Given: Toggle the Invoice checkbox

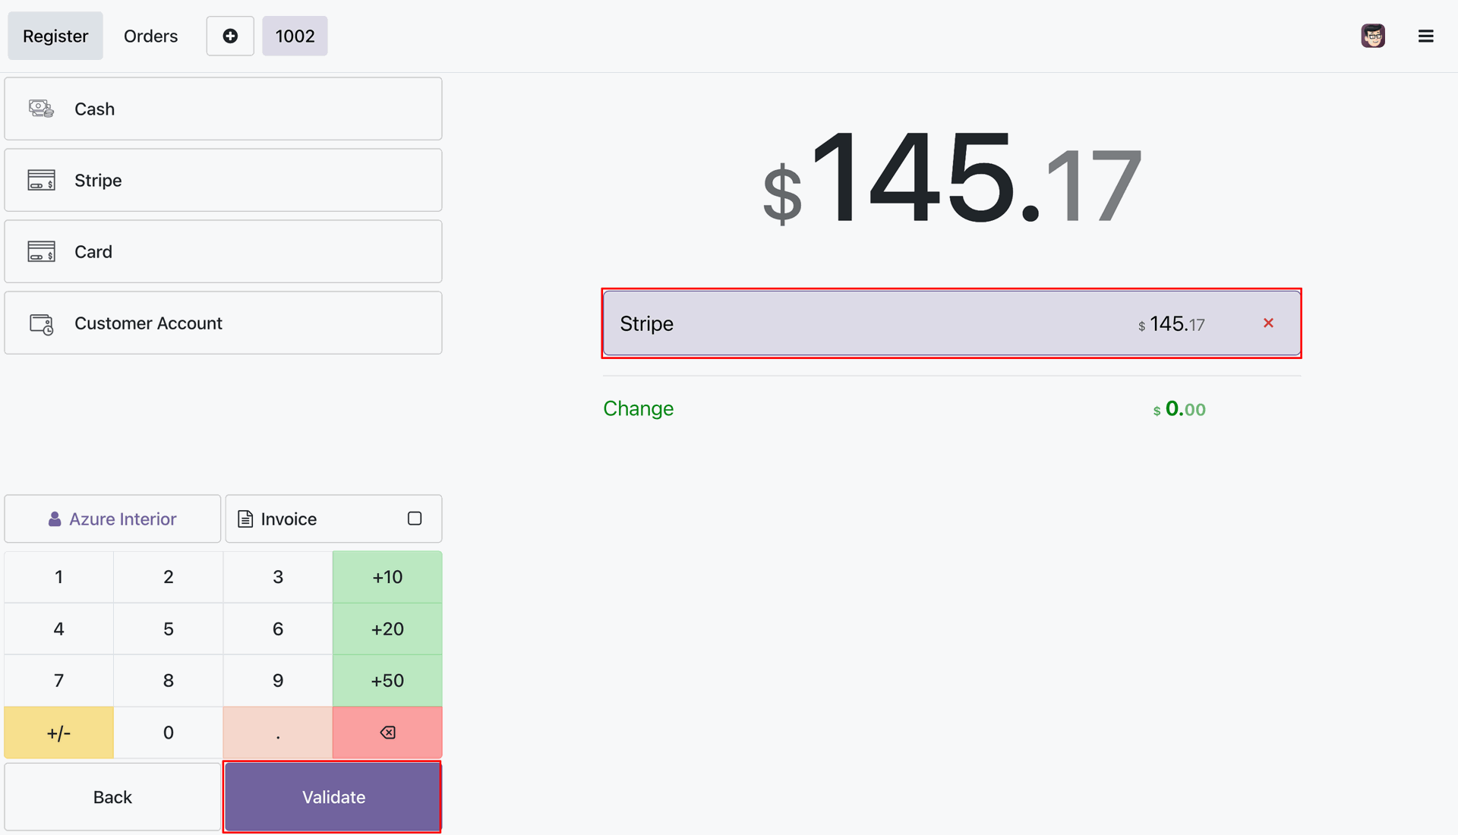Looking at the screenshot, I should tap(415, 518).
